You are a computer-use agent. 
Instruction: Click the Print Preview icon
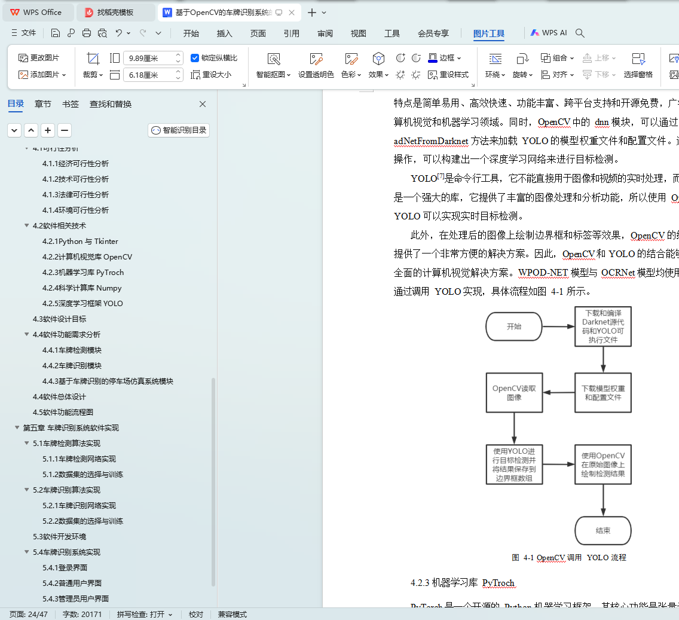tap(102, 33)
